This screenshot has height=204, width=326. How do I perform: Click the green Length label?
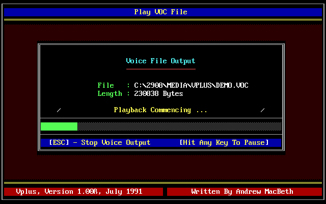[x=110, y=94]
